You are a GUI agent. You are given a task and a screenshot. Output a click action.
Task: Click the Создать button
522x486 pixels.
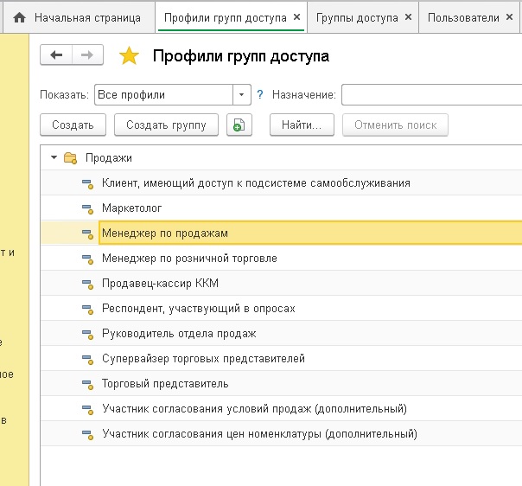coord(73,125)
